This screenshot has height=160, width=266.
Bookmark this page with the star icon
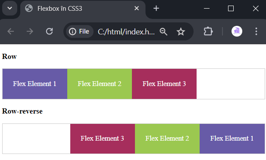tap(181, 31)
